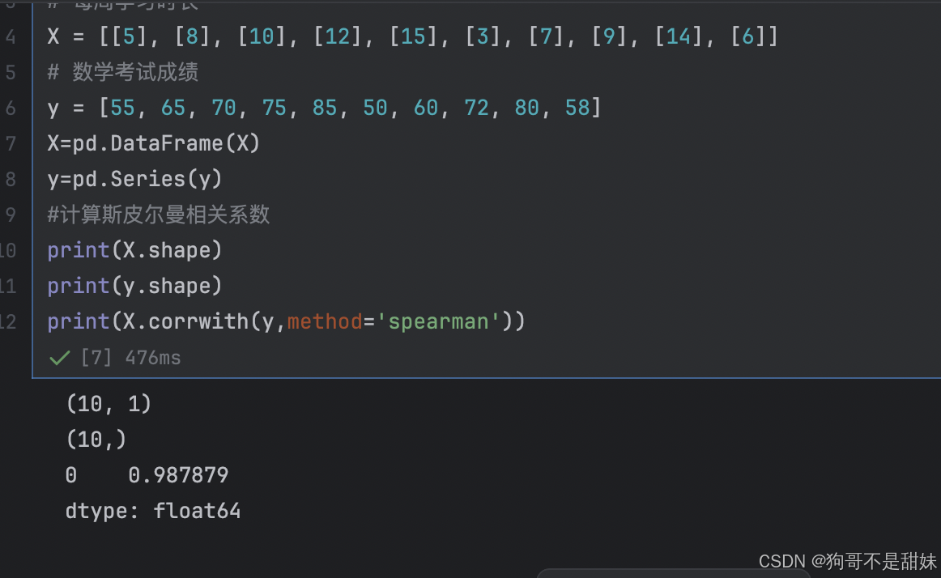Click the 'y=pd.Series(y)' code line
This screenshot has width=941, height=578.
135,179
